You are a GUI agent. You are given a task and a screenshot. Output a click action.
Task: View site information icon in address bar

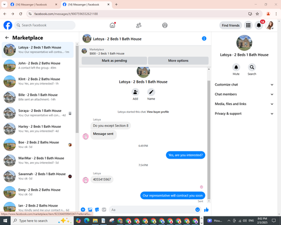point(30,13)
